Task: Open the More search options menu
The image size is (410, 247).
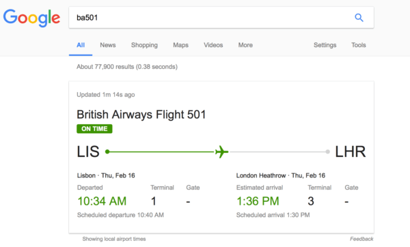Action: pos(245,45)
